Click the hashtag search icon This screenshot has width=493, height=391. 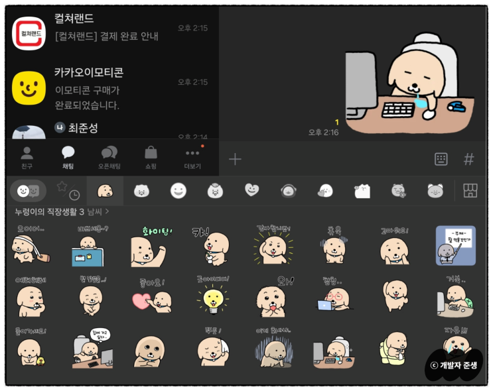coord(469,159)
